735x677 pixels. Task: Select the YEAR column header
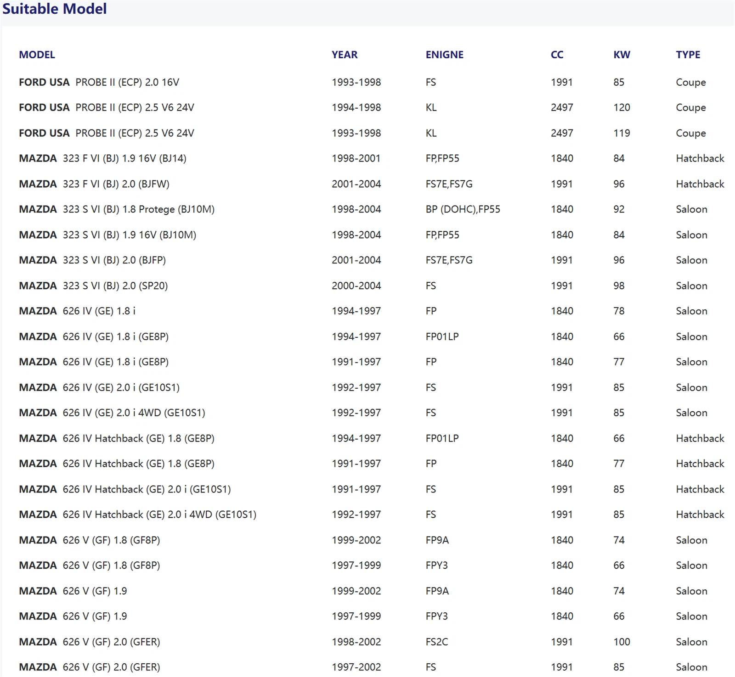pos(345,55)
